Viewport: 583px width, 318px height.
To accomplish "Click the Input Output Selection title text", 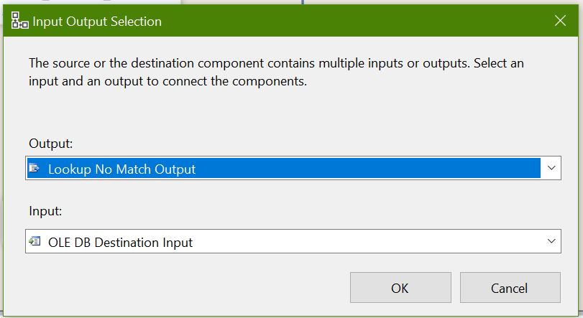I will pos(97,22).
